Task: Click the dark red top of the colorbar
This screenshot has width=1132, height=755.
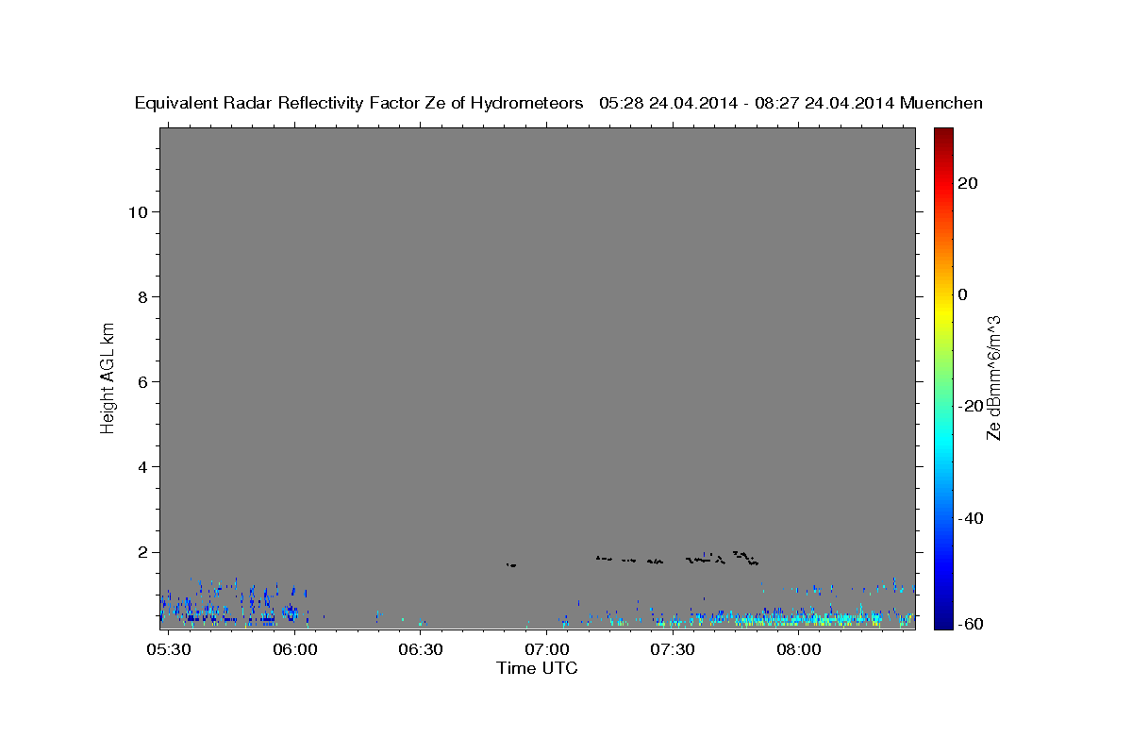Action: (x=943, y=135)
